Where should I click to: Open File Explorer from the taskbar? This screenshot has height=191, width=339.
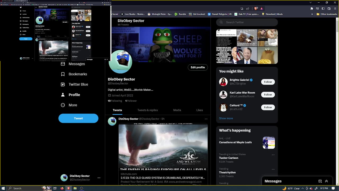75,188
